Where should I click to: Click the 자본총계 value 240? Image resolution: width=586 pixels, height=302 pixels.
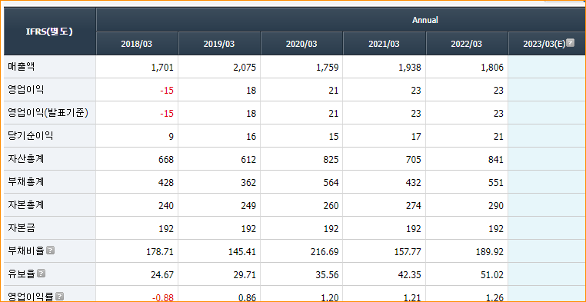pyautogui.click(x=166, y=206)
